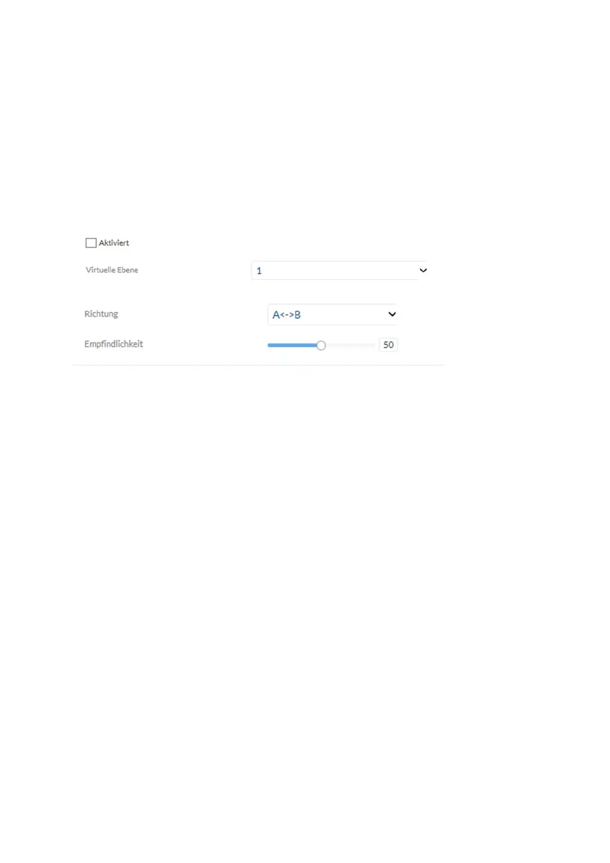Click the number 50 next to slider
Viewport: 610px width, 863px height.
point(389,345)
